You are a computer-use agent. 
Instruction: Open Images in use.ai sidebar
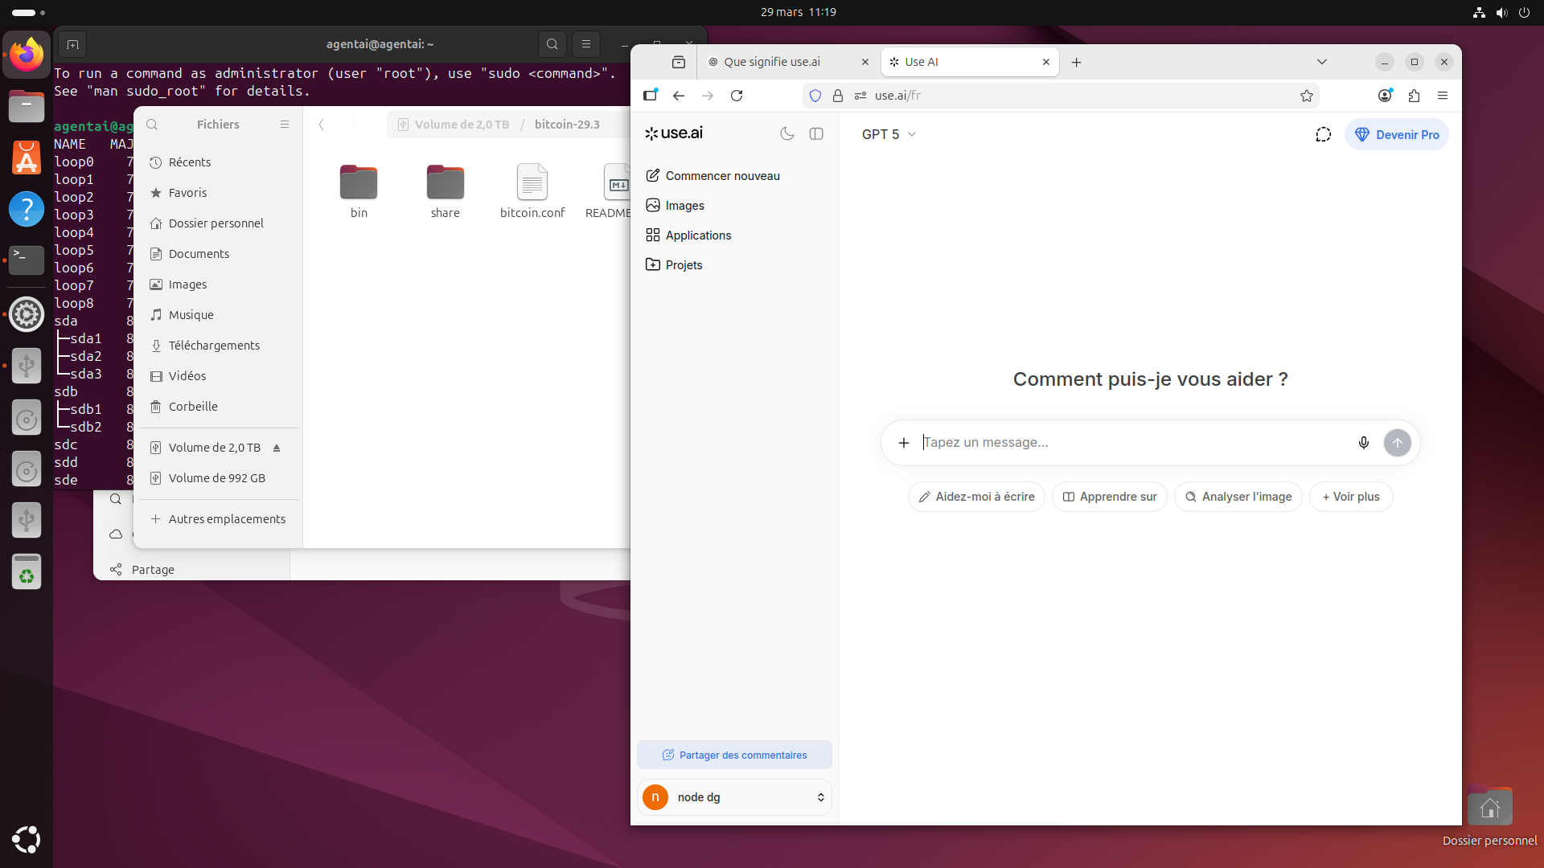pyautogui.click(x=684, y=206)
